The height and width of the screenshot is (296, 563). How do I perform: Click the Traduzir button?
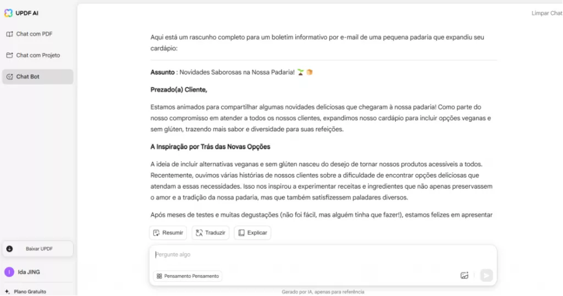(x=211, y=233)
